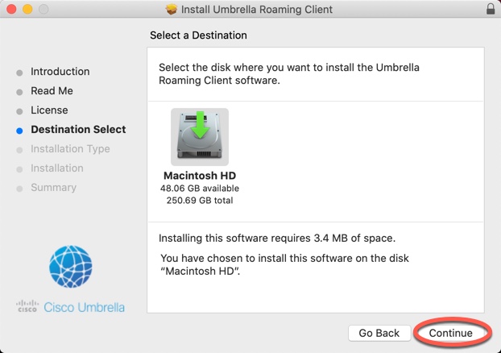The image size is (501, 353).
Task: Click the blue Destination Select bullet
Action: (19, 131)
